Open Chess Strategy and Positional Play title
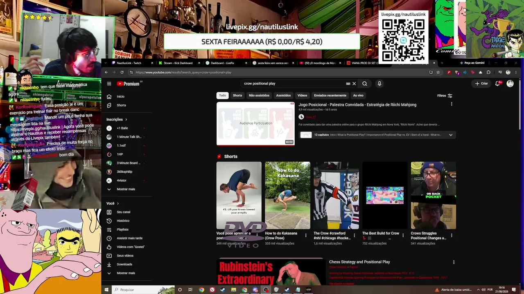Image resolution: width=524 pixels, height=294 pixels. pyautogui.click(x=359, y=262)
